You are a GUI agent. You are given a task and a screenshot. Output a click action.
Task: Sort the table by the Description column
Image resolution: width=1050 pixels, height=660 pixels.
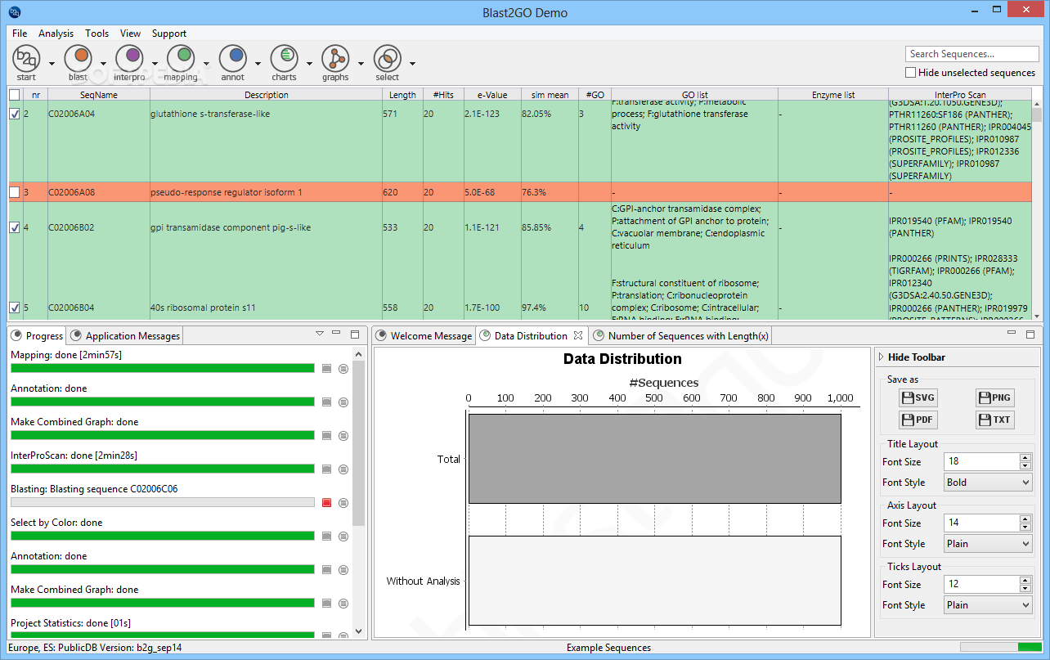pos(266,95)
